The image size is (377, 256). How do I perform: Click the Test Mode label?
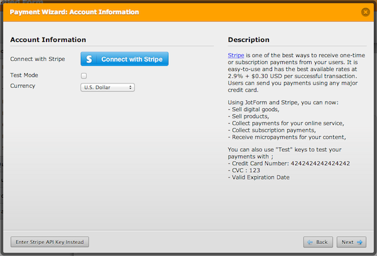coord(24,75)
